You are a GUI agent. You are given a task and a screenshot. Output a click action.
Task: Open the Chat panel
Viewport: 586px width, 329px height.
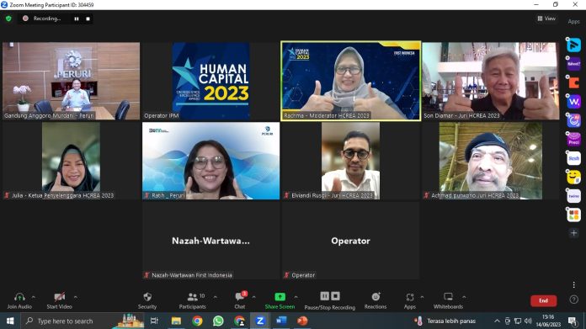240,300
